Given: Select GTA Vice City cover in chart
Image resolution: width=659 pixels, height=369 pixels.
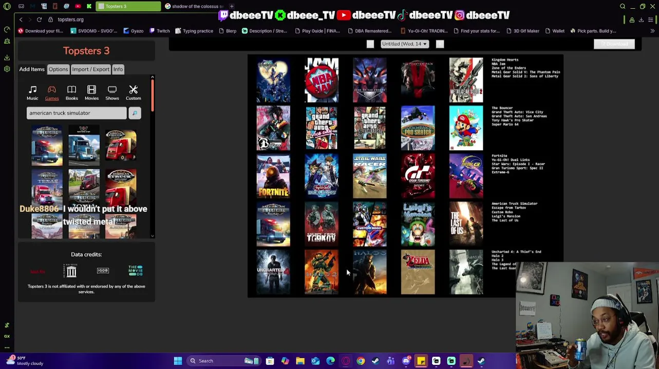Looking at the screenshot, I should [x=322, y=128].
